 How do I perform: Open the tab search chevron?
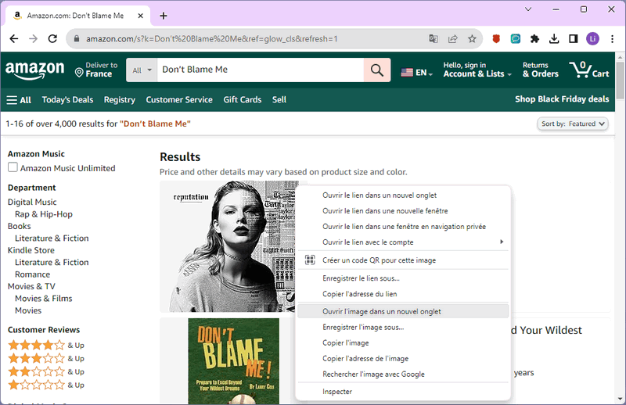527,9
